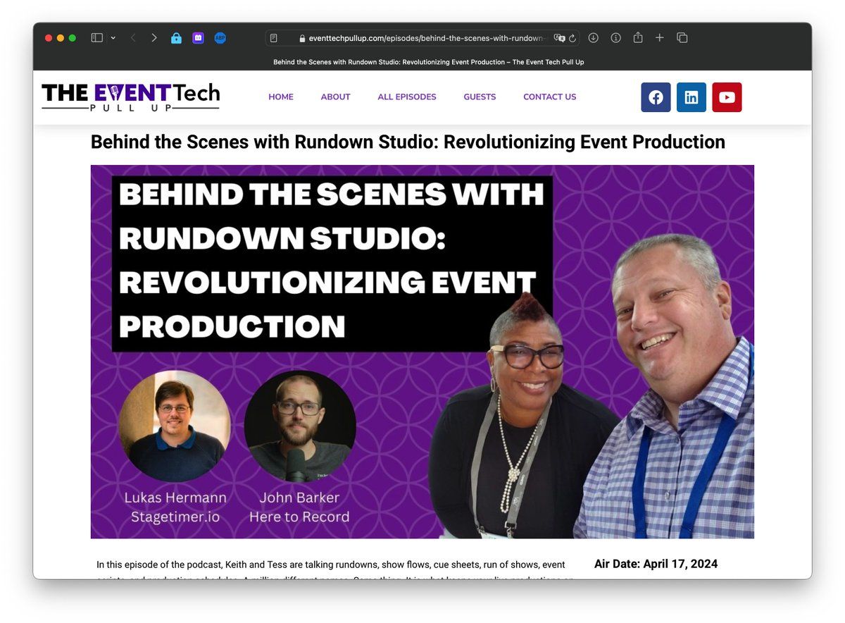Click the blue lock extension icon
Screen dimensions: 845x623
click(176, 38)
